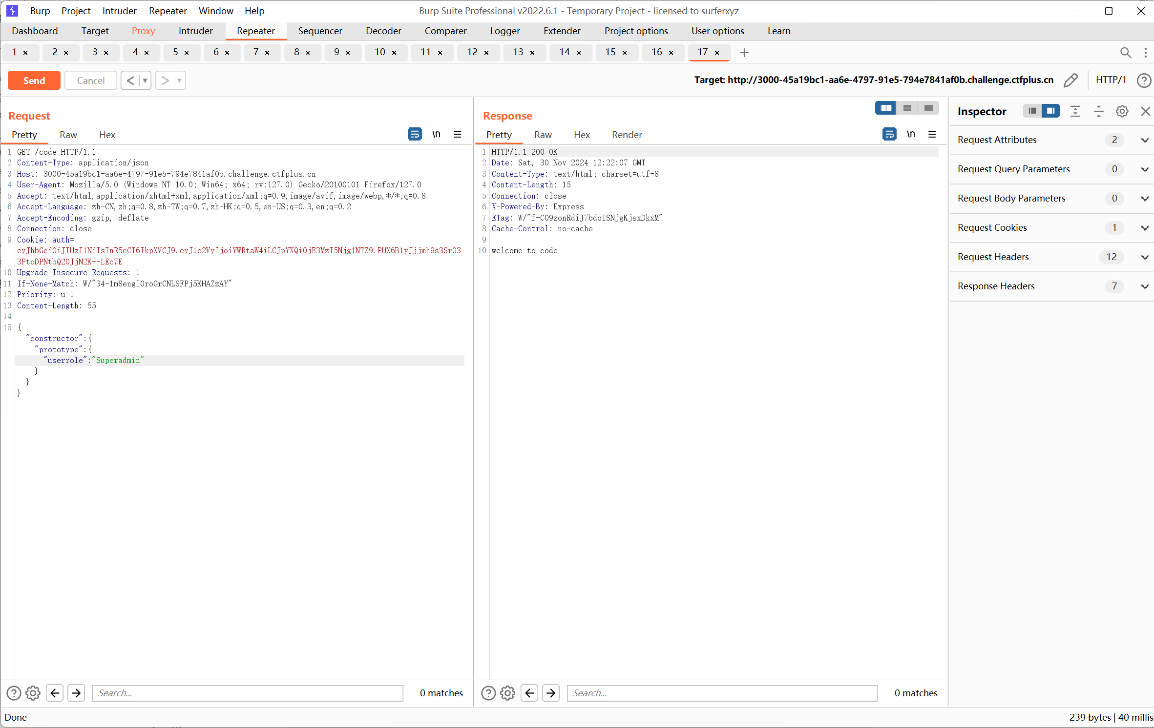Open the Repeater tabs kebab menu
Viewport: 1154px width, 728px height.
click(1145, 52)
